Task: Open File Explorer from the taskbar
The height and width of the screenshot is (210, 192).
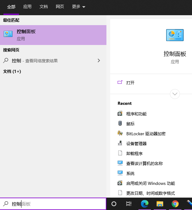Action: (x=160, y=204)
